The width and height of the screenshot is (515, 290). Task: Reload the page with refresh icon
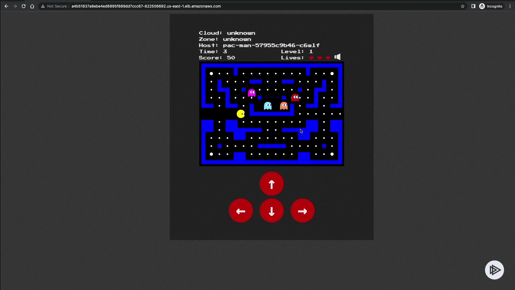pos(24,6)
